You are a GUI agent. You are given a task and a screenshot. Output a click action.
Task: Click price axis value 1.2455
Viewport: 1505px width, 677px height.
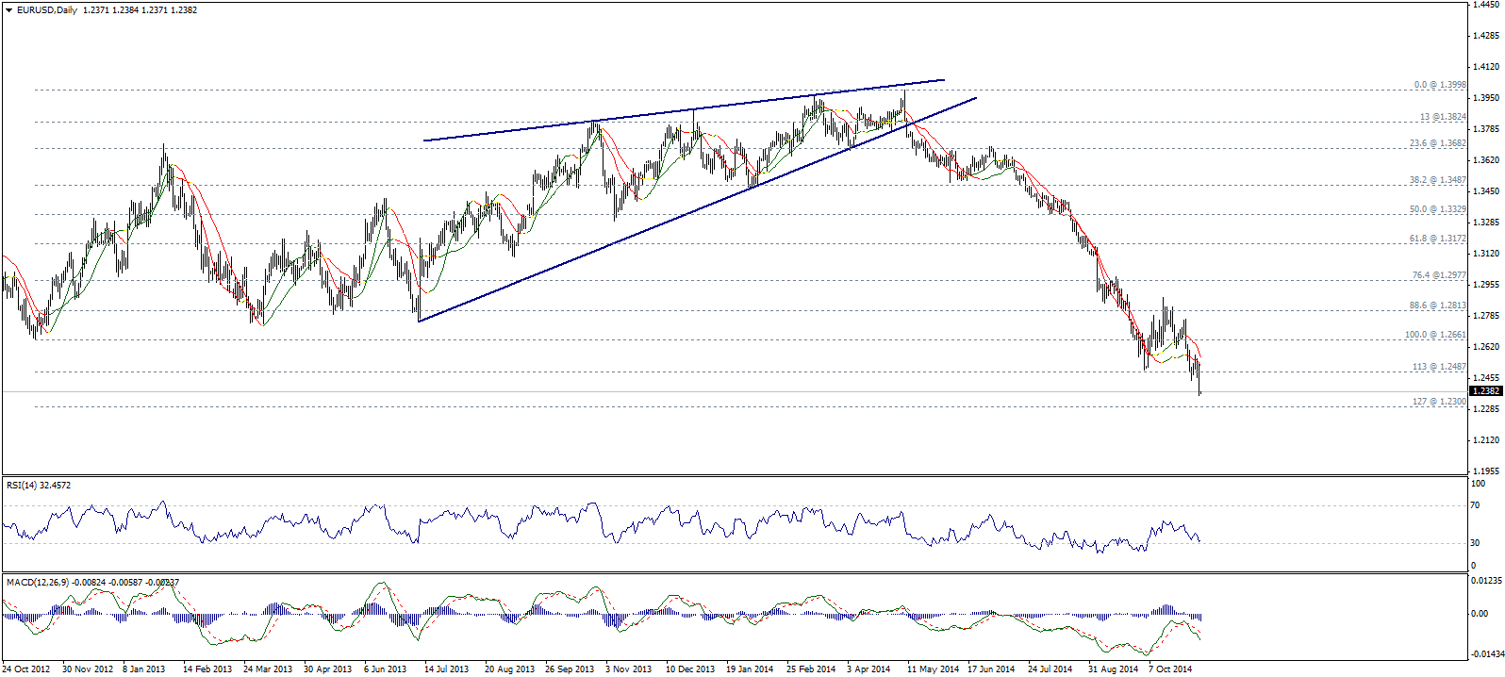[x=1486, y=377]
